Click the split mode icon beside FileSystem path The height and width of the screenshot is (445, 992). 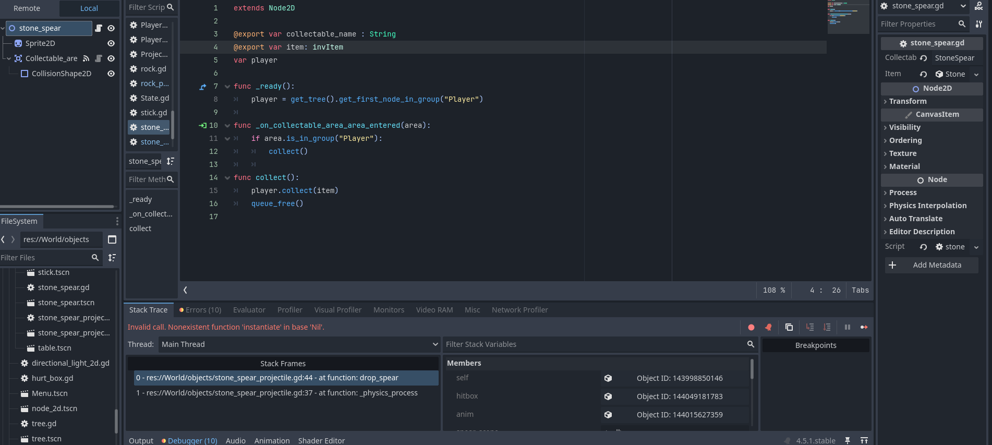(x=112, y=239)
